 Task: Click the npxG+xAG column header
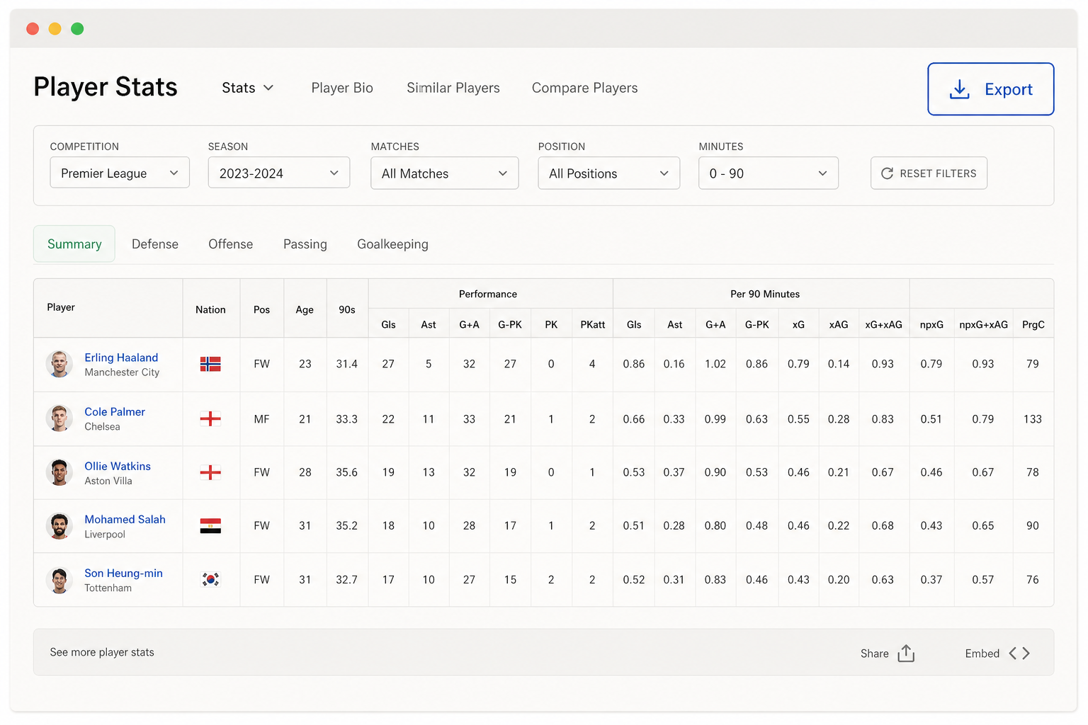click(983, 324)
